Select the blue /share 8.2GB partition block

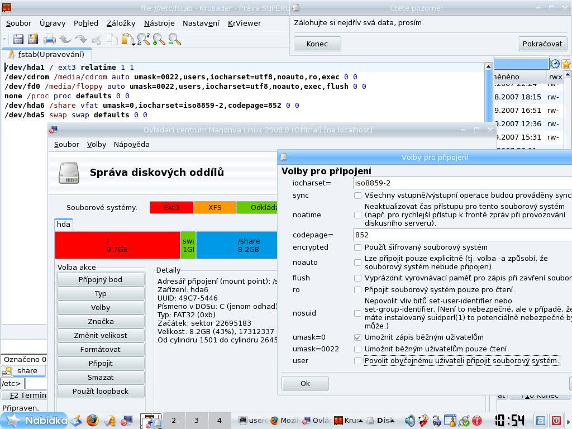point(237,245)
